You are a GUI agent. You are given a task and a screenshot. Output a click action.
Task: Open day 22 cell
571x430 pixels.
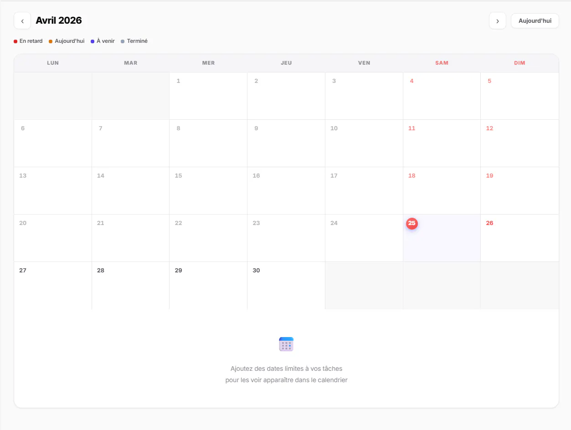[x=208, y=238]
